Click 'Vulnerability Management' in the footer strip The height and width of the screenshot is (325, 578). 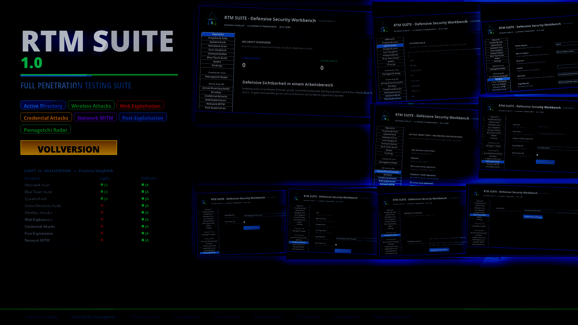click(x=95, y=317)
